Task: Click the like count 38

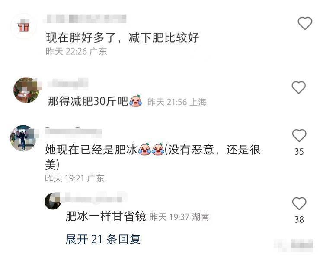Action: (x=299, y=219)
